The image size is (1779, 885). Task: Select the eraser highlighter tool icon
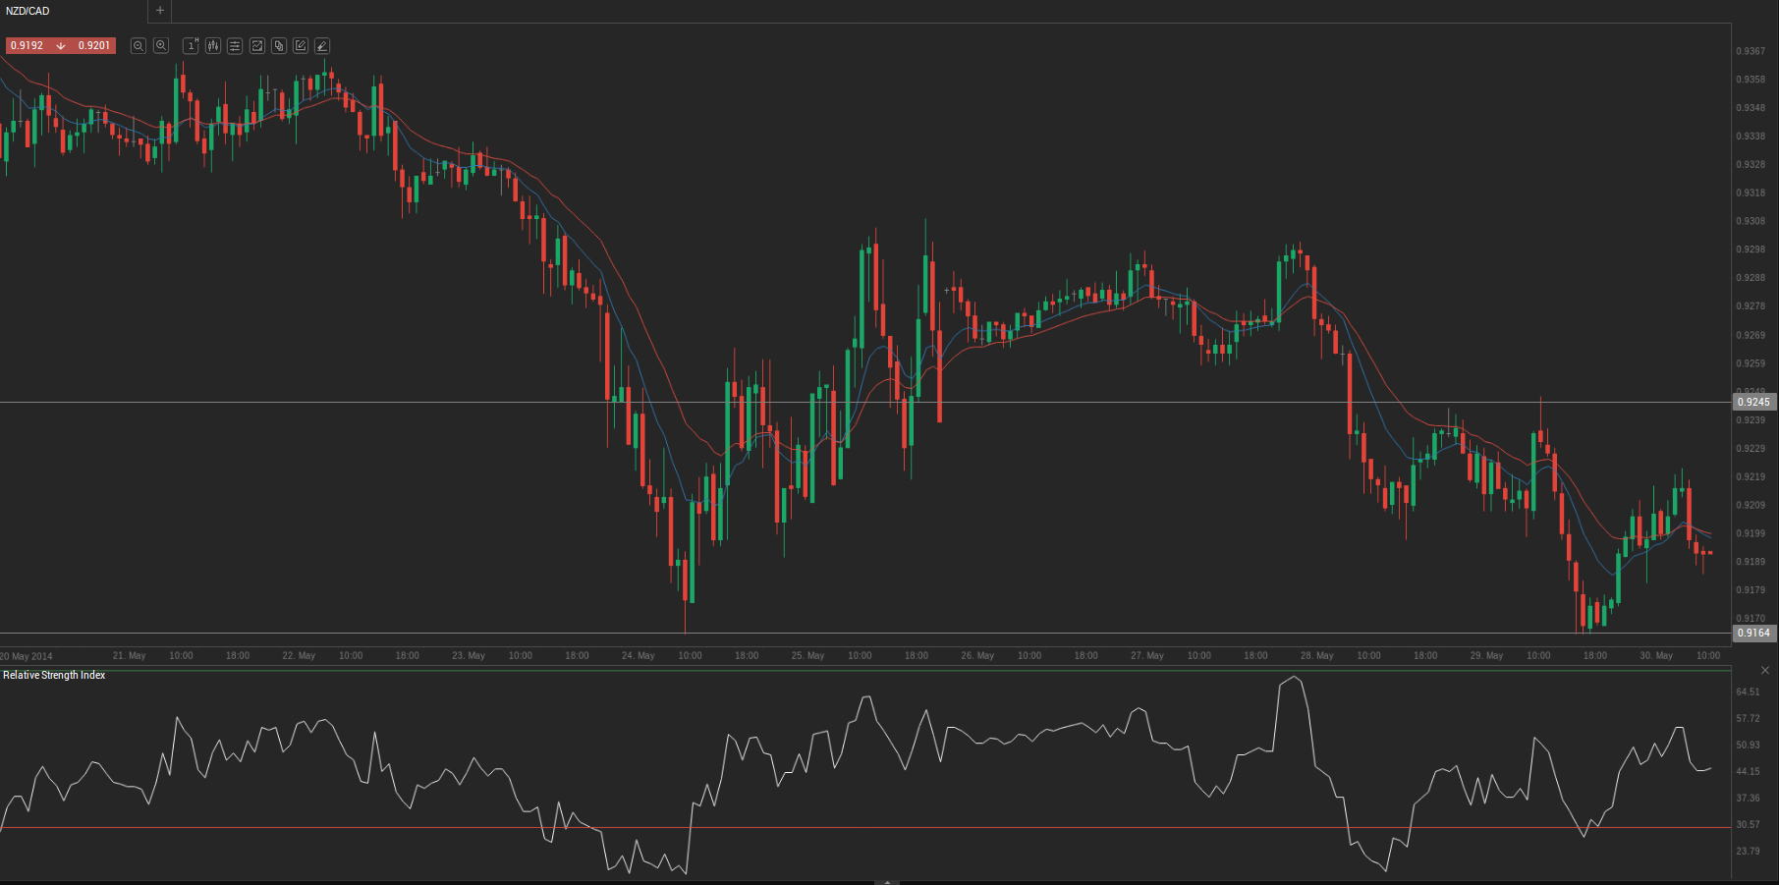(x=322, y=46)
